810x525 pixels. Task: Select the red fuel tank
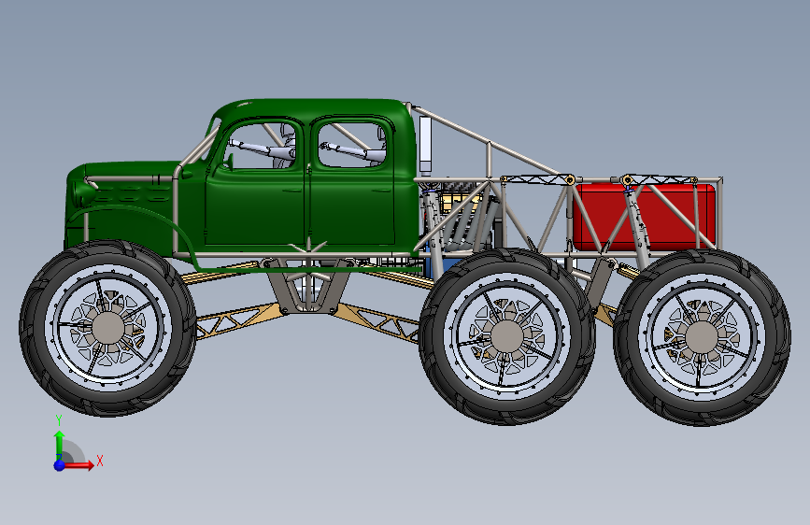(x=645, y=216)
